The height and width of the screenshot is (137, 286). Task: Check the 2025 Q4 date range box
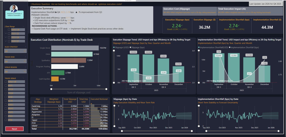[9, 37]
